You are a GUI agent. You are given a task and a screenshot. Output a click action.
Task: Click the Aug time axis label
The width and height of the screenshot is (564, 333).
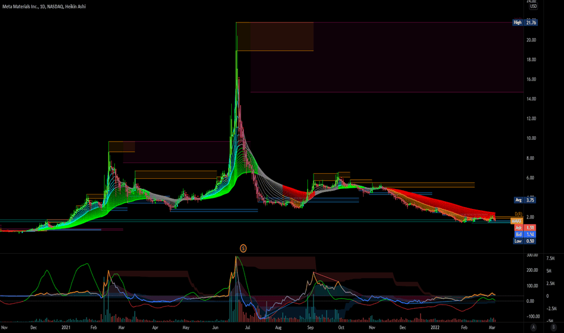[x=278, y=327]
